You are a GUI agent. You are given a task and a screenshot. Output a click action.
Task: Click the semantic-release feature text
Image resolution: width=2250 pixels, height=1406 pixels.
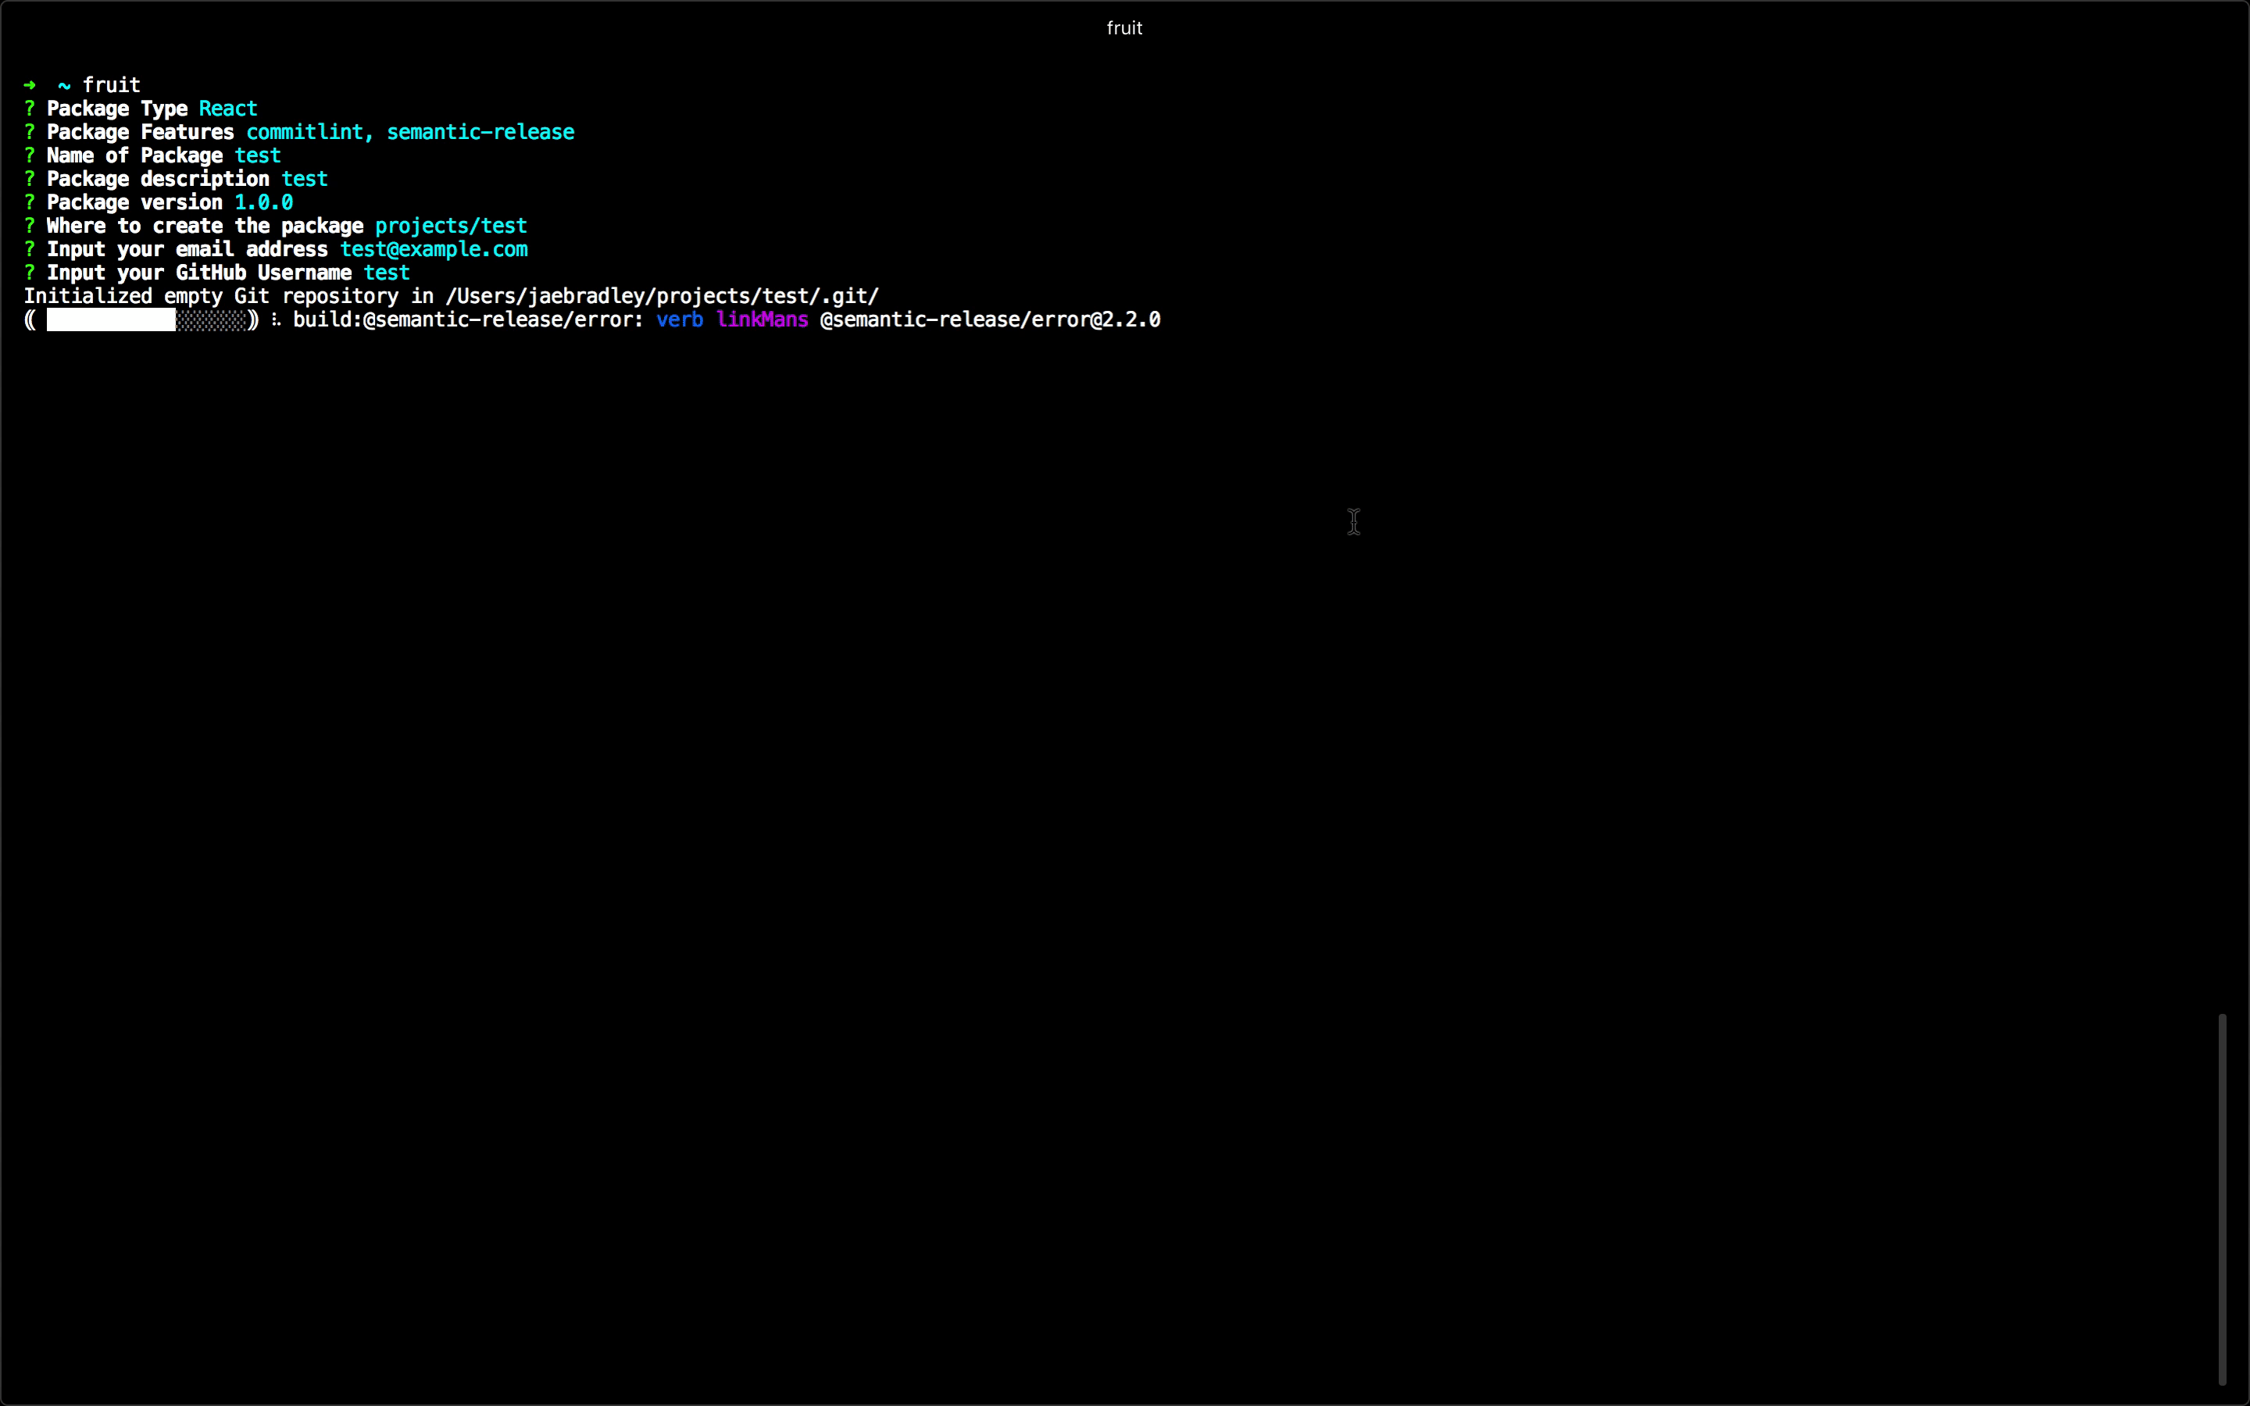pos(480,132)
